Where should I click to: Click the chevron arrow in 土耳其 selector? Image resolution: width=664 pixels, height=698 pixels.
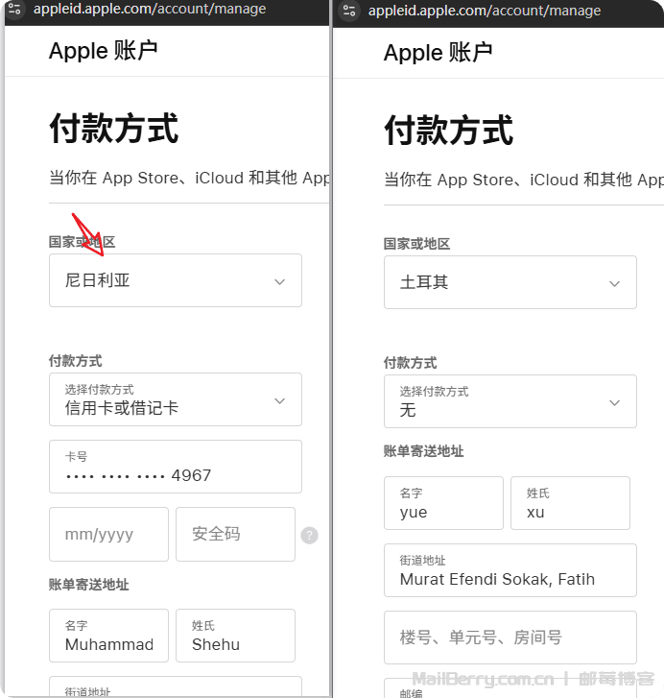[x=615, y=283]
